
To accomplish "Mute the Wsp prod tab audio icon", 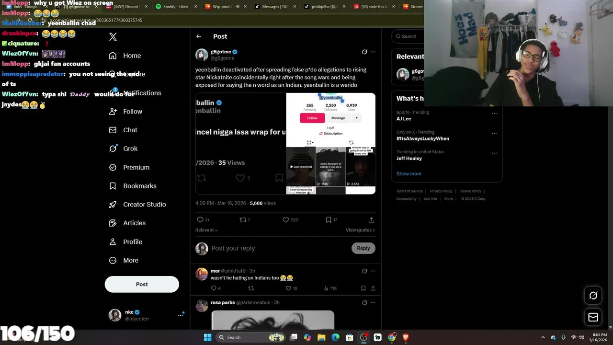I will 237,7.
